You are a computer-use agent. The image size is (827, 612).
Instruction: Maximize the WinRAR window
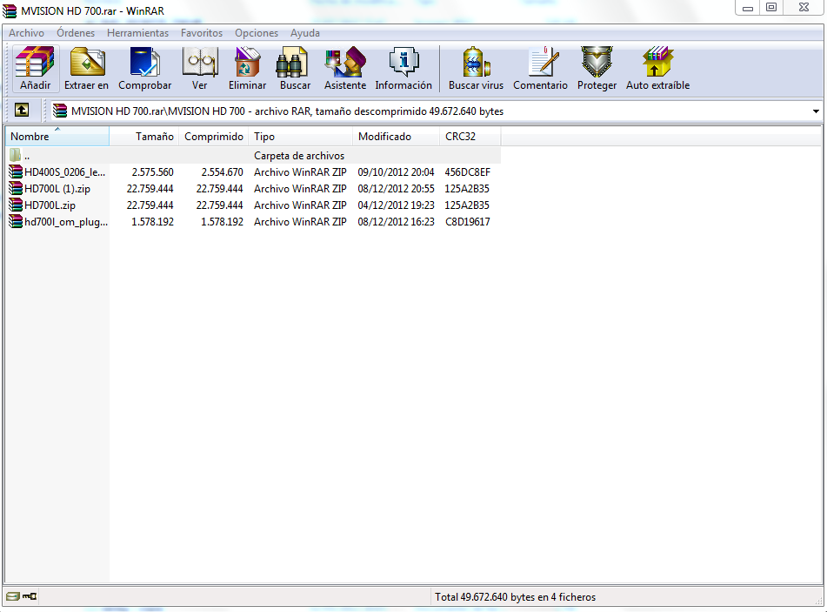(771, 7)
